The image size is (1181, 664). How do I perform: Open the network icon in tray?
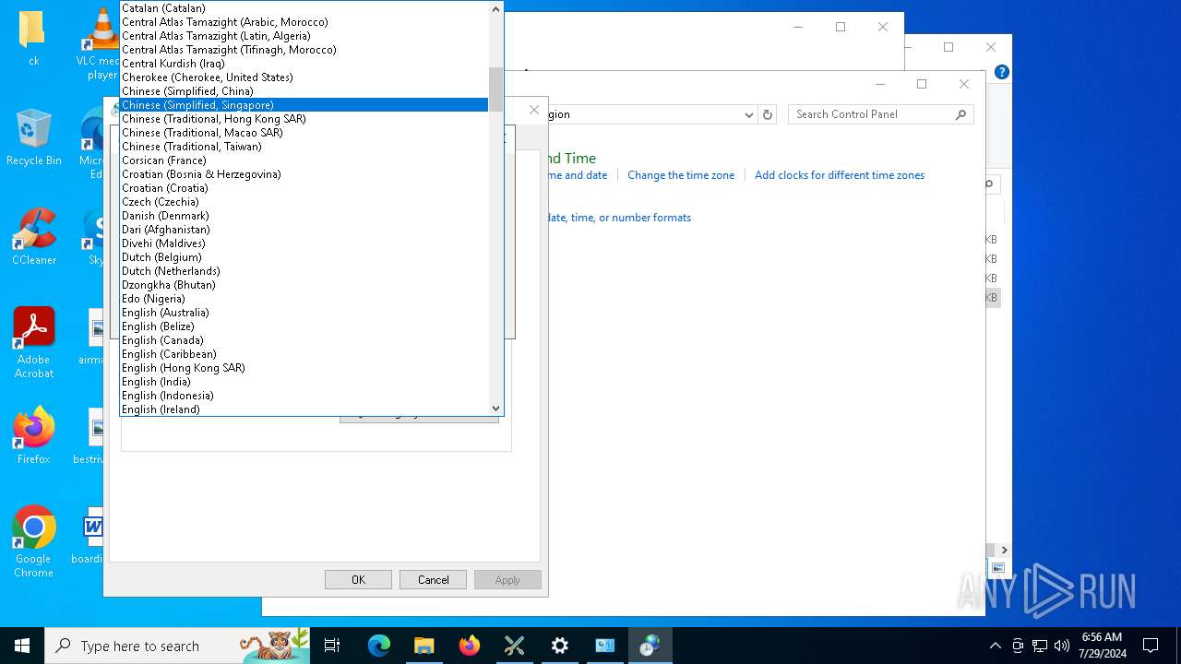[1040, 646]
